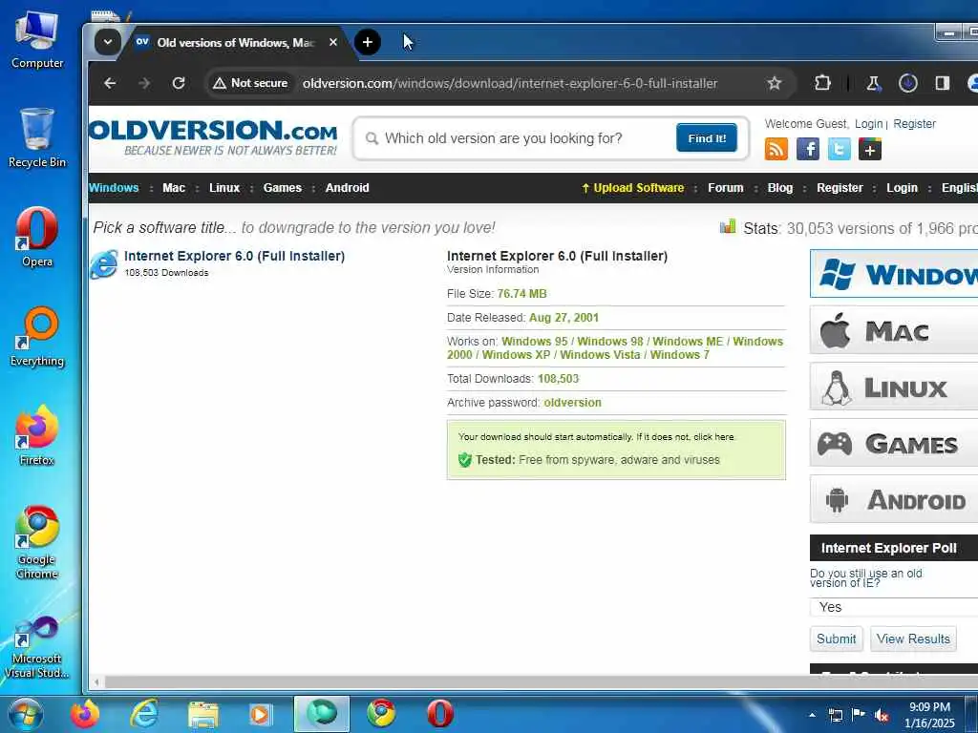
Task: Click the OldVersion.com logo
Action: click(x=213, y=137)
